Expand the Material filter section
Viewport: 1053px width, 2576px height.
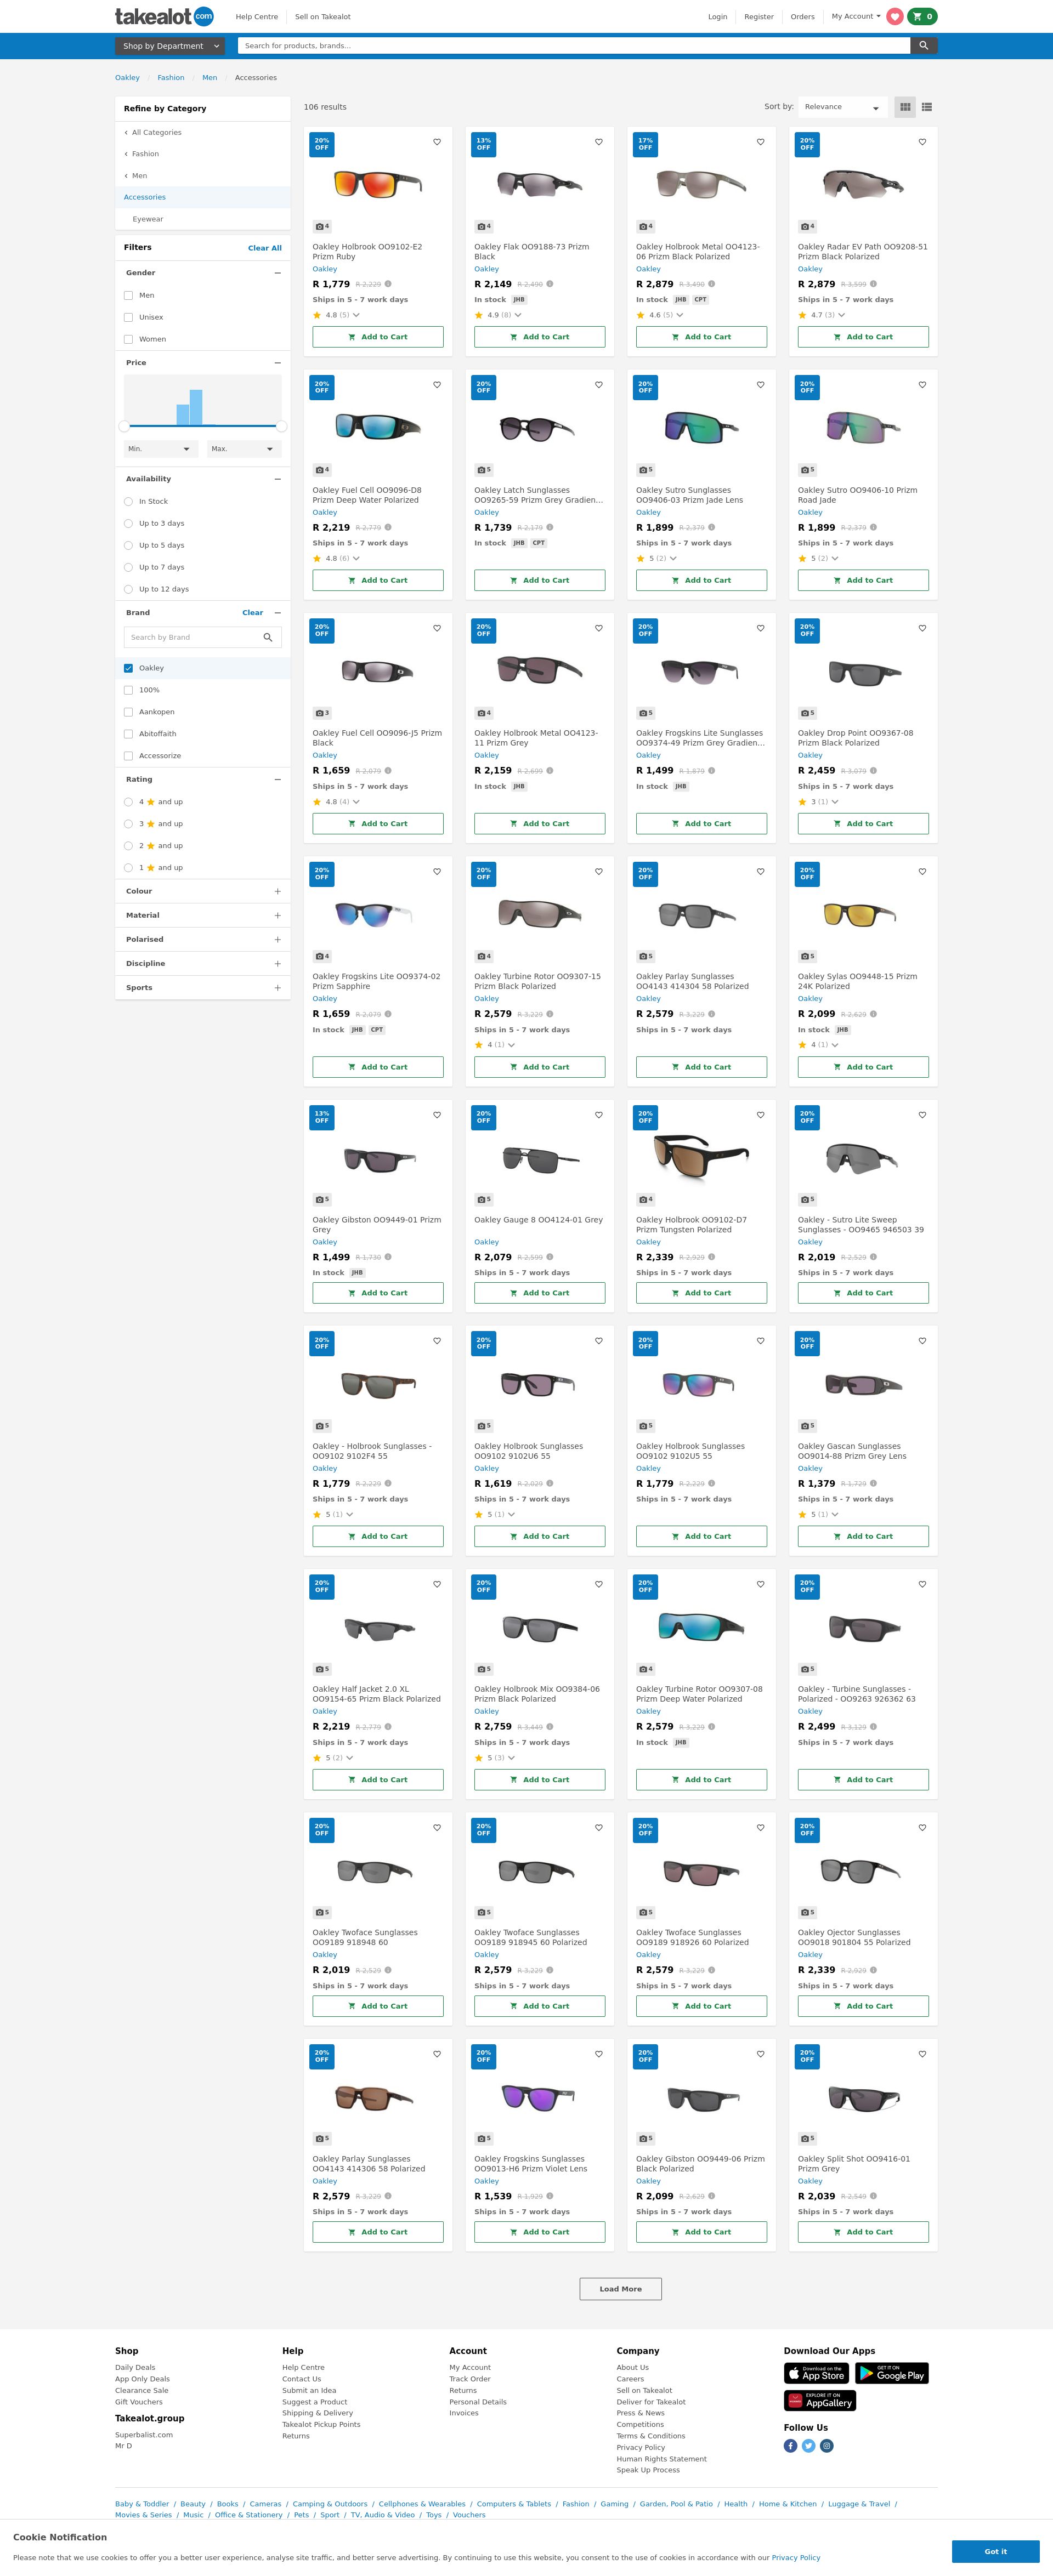pos(278,915)
